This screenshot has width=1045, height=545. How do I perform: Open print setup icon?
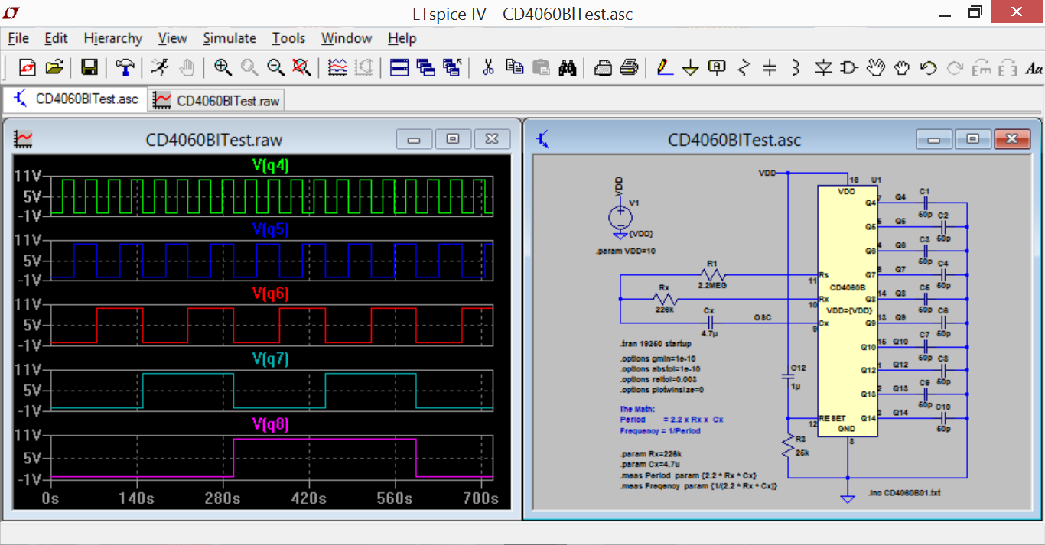(603, 68)
